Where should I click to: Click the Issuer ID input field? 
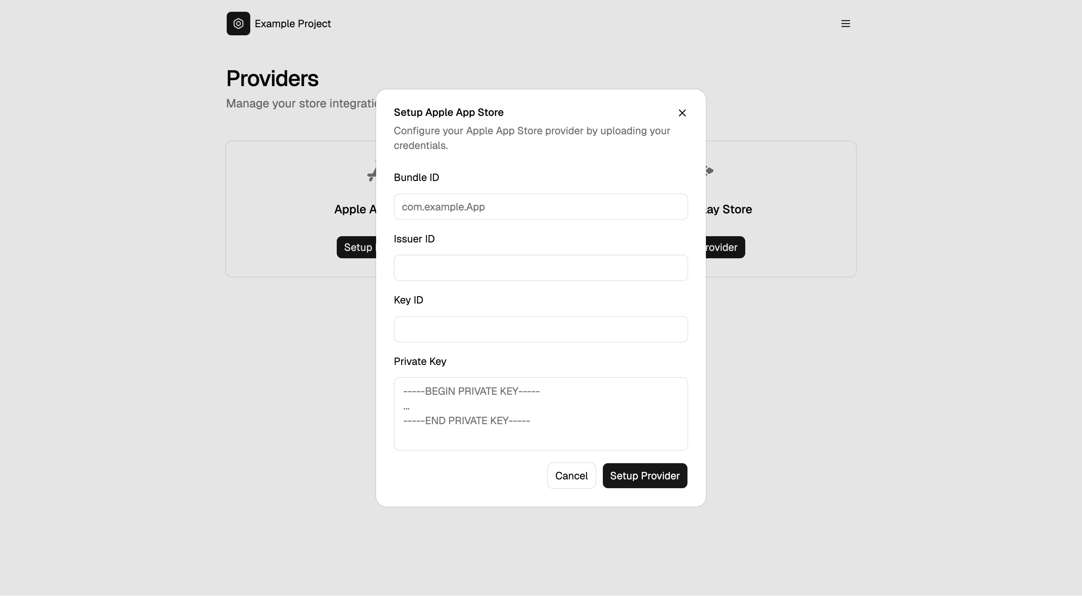(x=541, y=267)
